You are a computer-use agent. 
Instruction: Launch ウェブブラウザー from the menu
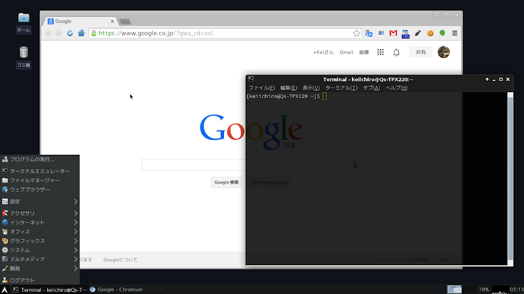tap(40, 189)
